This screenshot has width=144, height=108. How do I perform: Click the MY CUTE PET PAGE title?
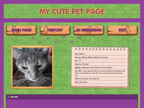[x=72, y=11]
